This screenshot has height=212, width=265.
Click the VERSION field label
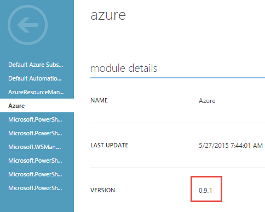point(102,190)
